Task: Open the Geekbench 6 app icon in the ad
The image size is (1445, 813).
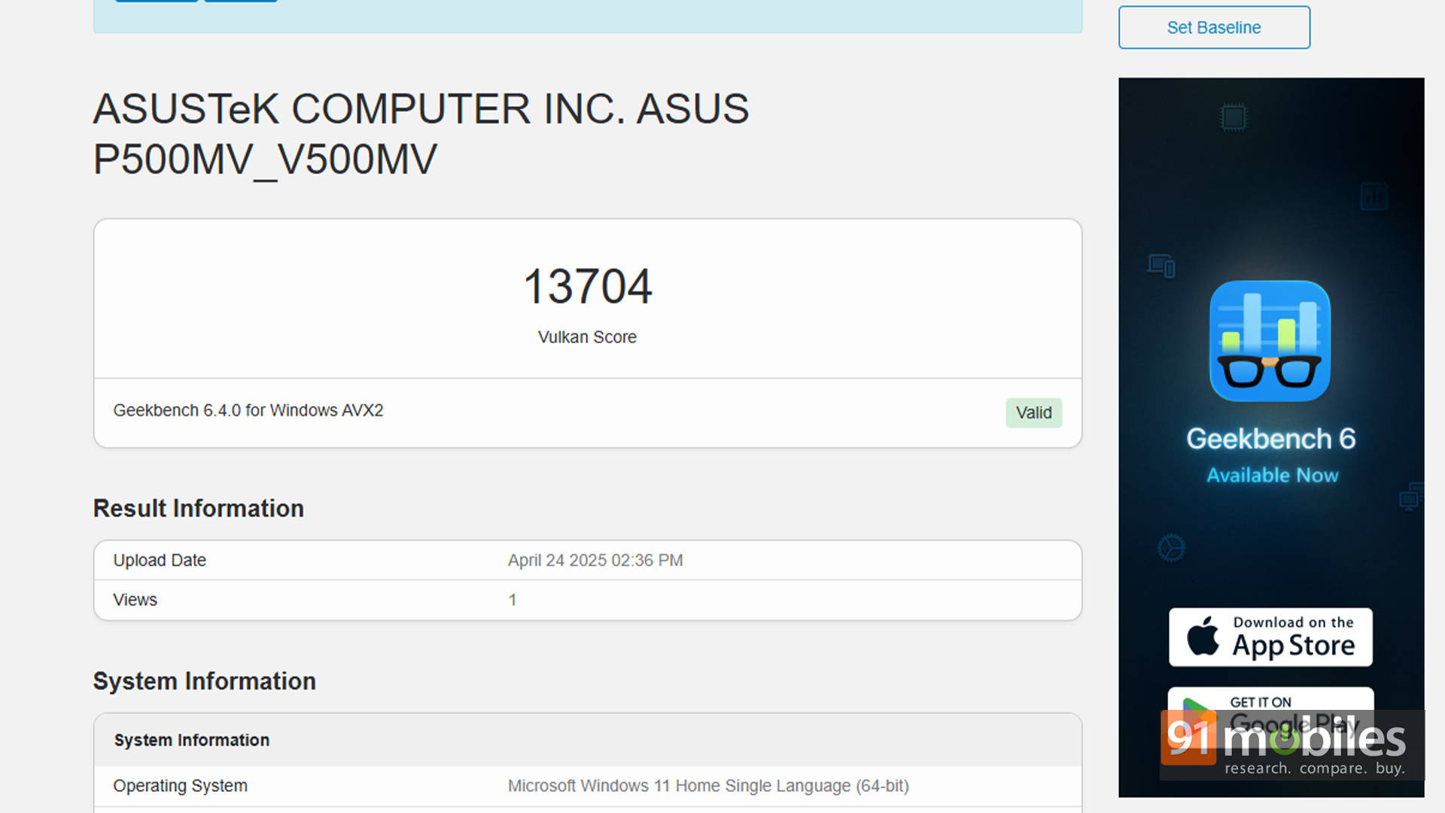Action: 1270,341
